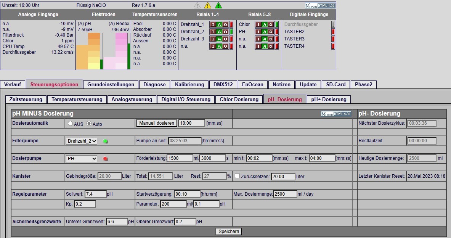Set Chlor relay to I
Viewport: 451px width, 238px height.
click(x=258, y=24)
